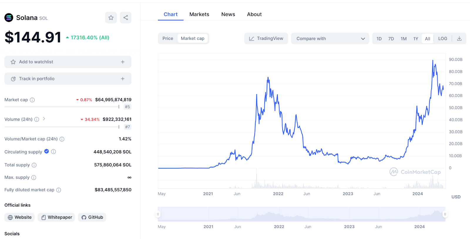Click the 17316.40% (All) change label

coord(88,38)
